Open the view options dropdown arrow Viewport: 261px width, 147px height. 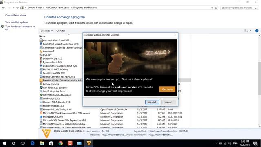point(250,31)
